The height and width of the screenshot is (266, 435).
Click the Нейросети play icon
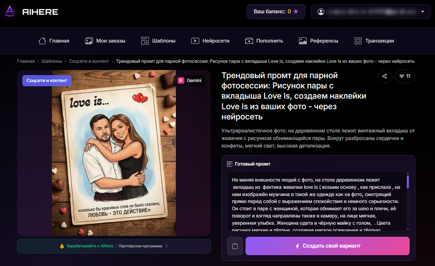click(x=195, y=41)
